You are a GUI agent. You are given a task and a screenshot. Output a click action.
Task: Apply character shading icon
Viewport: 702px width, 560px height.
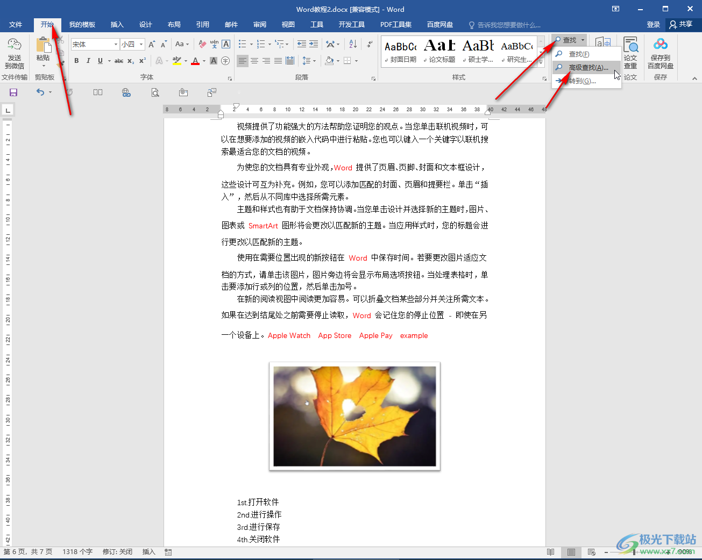click(x=214, y=61)
